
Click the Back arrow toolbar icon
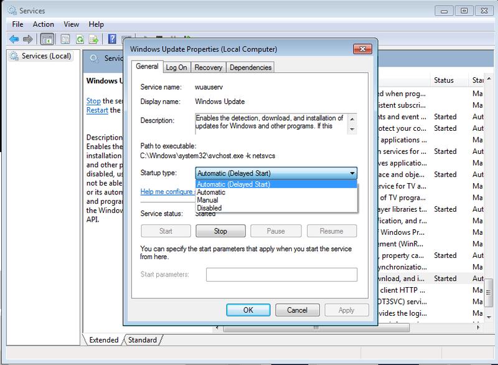click(14, 39)
